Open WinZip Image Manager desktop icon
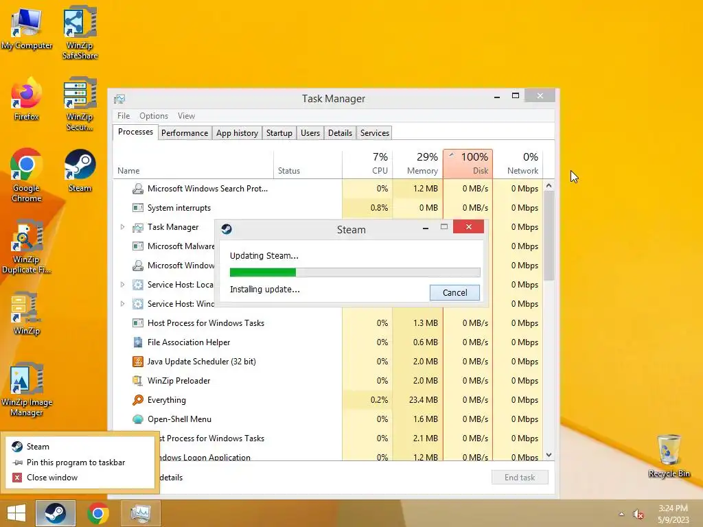This screenshot has width=703, height=527. [x=27, y=390]
